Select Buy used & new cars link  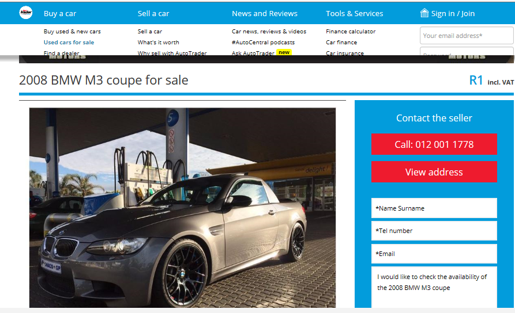[x=72, y=32]
